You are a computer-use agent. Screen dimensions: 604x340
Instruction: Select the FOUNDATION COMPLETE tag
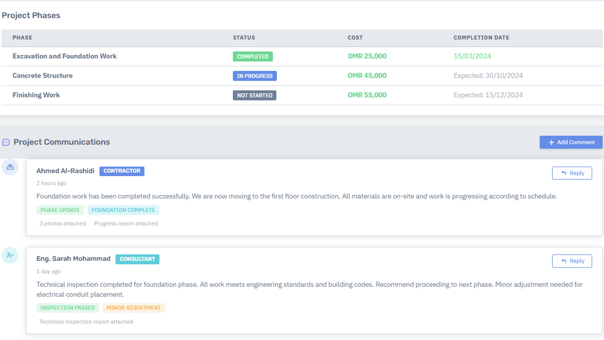123,210
